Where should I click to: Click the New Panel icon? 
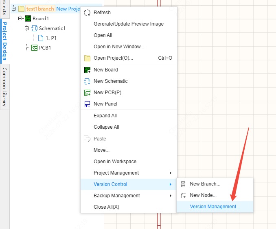click(87, 104)
